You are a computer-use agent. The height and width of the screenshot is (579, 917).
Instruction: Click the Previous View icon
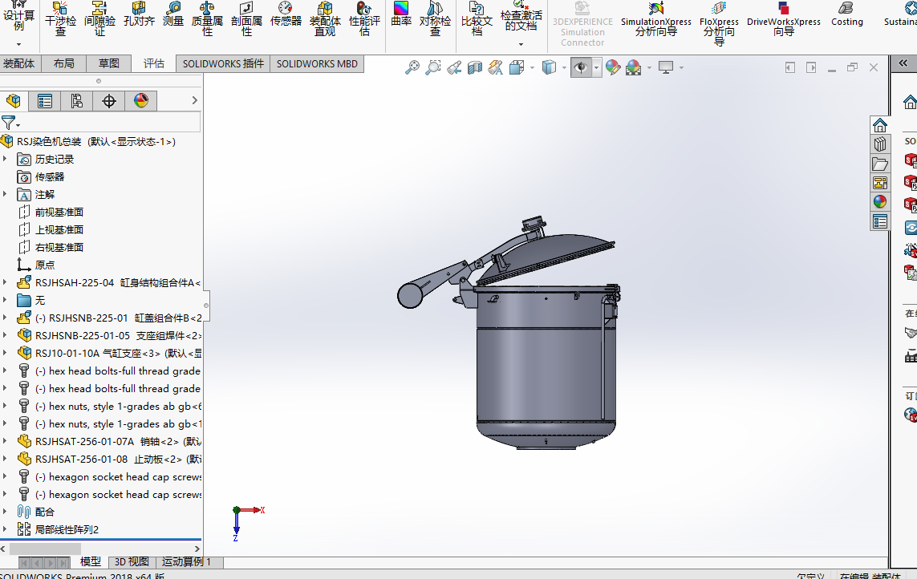click(454, 68)
